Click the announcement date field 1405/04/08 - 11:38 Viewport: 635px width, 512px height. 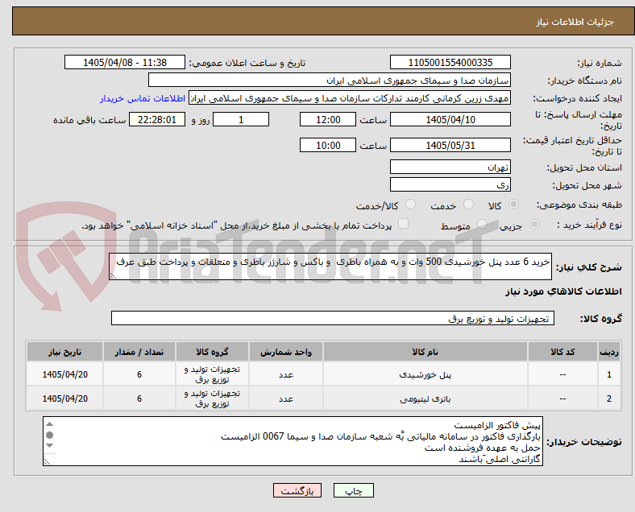tap(125, 62)
